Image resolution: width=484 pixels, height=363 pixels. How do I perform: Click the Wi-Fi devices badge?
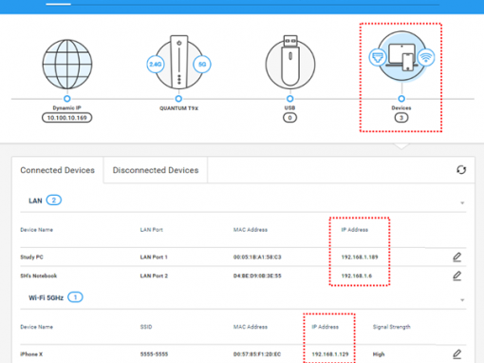pos(426,57)
